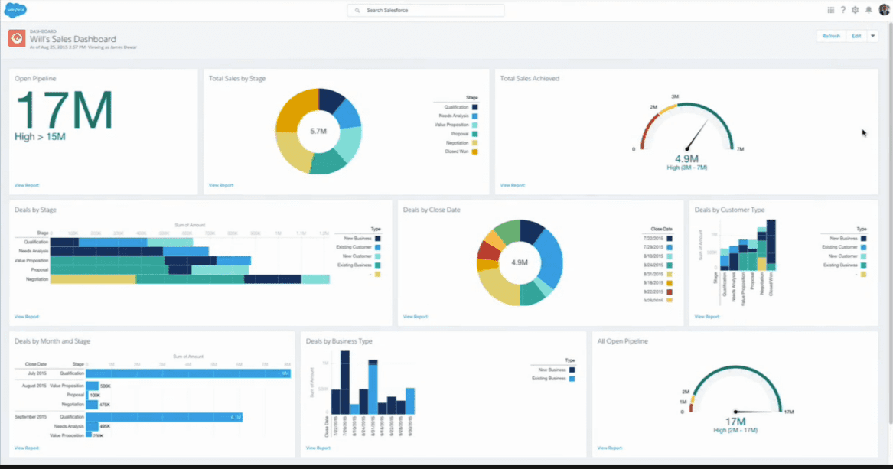Open View Report under All Open Pipeline
Image resolution: width=893 pixels, height=469 pixels.
[609, 448]
